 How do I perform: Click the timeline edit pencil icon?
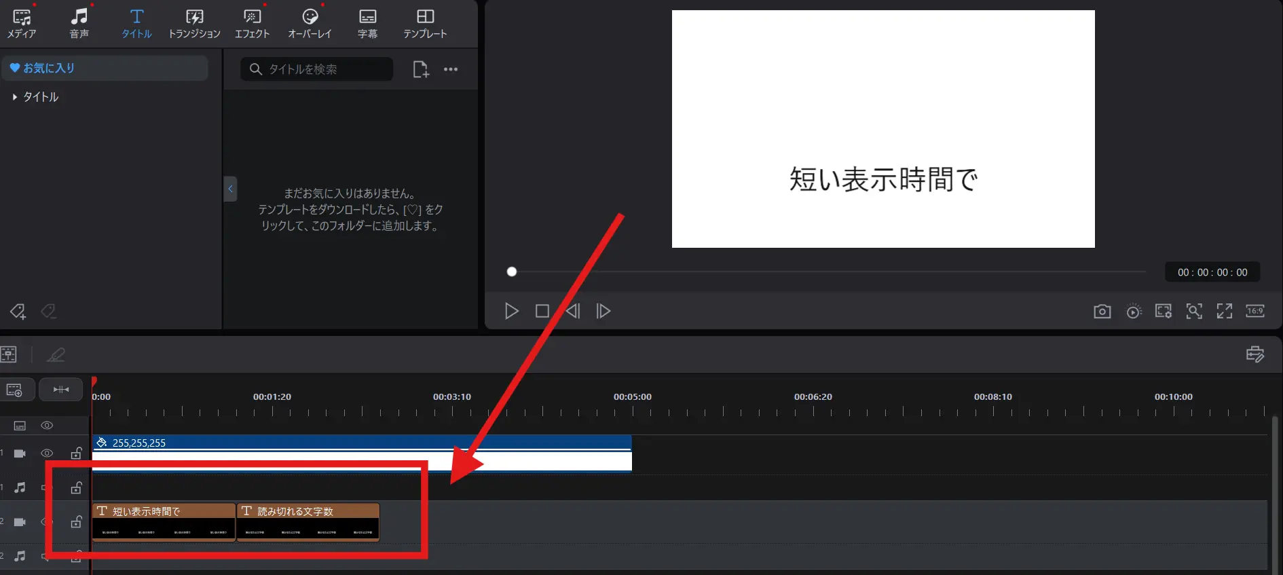(56, 354)
